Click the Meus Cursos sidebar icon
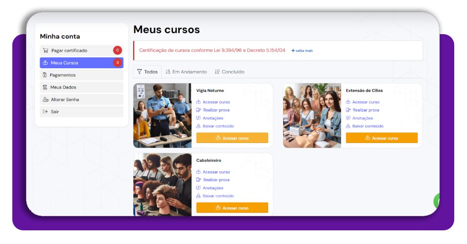The image size is (467, 244). click(x=45, y=63)
